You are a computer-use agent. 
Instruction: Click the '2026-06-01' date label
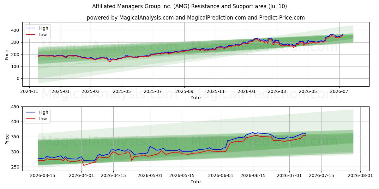point(221,175)
